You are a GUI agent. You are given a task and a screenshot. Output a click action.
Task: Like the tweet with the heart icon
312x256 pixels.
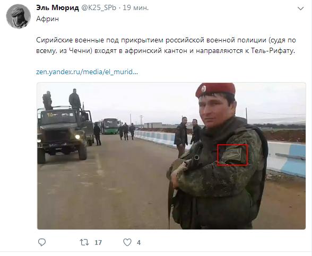[127, 242]
